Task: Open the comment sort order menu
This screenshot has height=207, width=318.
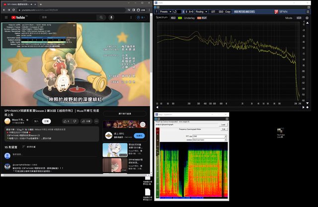Action: click(29, 147)
